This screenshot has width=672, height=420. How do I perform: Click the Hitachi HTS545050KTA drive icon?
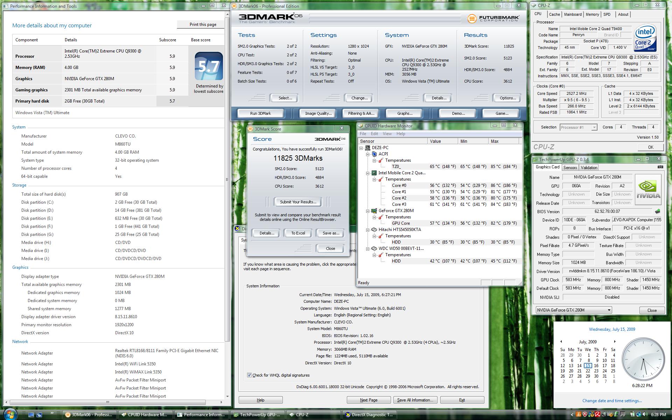tap(374, 230)
